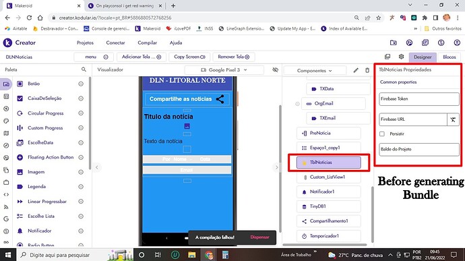Click the Balde do Projeto input field

coord(419,149)
